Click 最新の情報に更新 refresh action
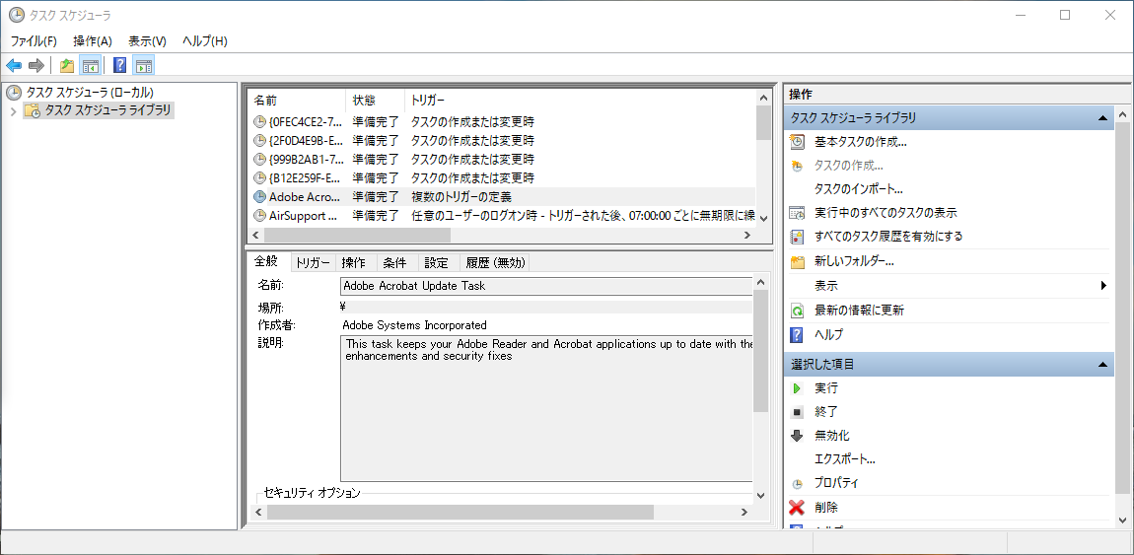Screen dimensions: 1134x555 [859, 311]
